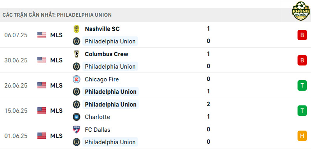The width and height of the screenshot is (311, 155).
Task: Click the 01.06.25 match date
Action: (16, 136)
